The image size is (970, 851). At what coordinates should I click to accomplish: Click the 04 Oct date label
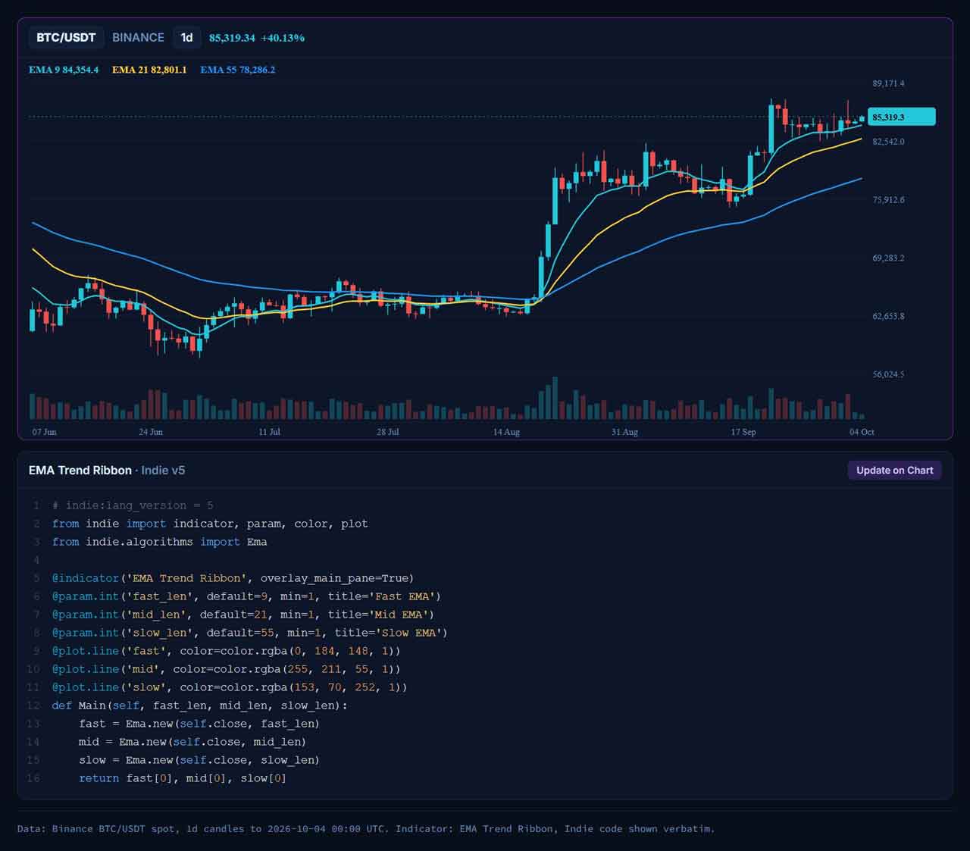pos(862,432)
